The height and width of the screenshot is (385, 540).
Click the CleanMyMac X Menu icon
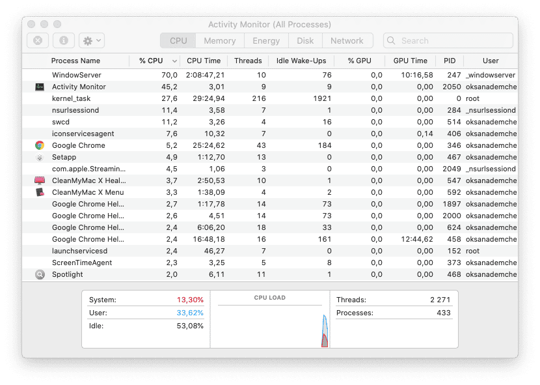[40, 193]
